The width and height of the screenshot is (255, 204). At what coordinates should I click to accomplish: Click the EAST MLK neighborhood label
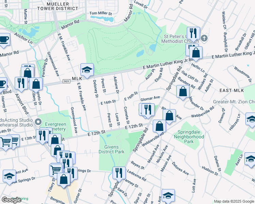tap(231, 90)
